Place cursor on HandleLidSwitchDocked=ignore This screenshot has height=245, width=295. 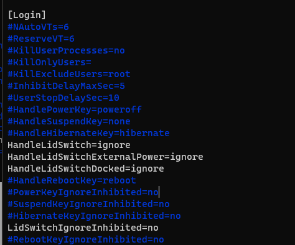point(86,169)
